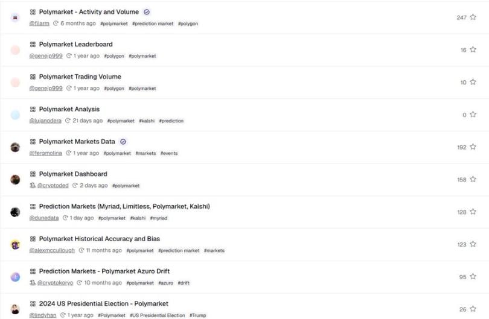This screenshot has width=489, height=319.
Task: Filter by the #prediction market tag on first row
Action: 153,24
